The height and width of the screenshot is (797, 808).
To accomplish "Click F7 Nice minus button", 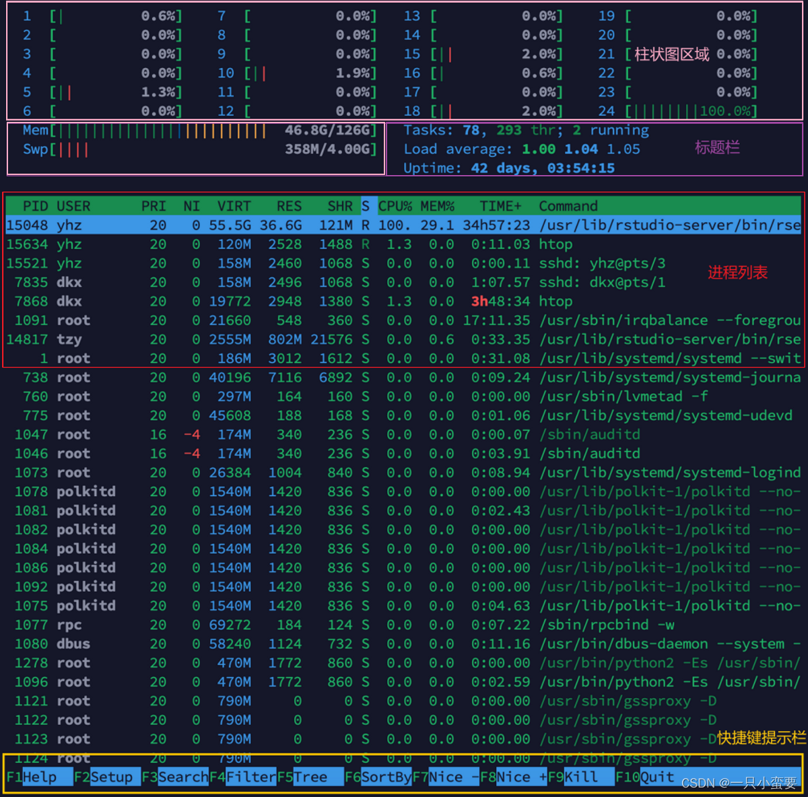I will click(x=446, y=777).
